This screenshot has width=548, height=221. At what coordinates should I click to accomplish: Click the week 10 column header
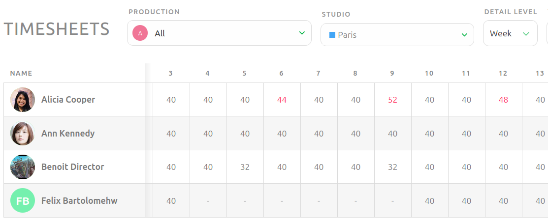pos(429,73)
